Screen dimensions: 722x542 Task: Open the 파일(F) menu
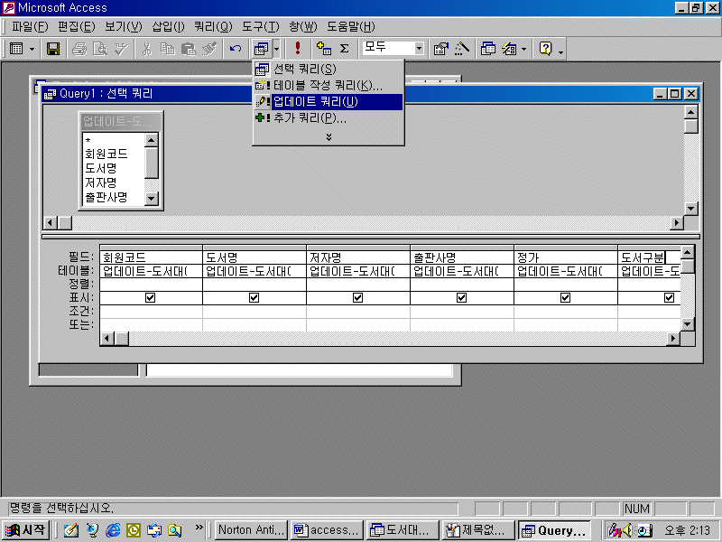pos(30,27)
